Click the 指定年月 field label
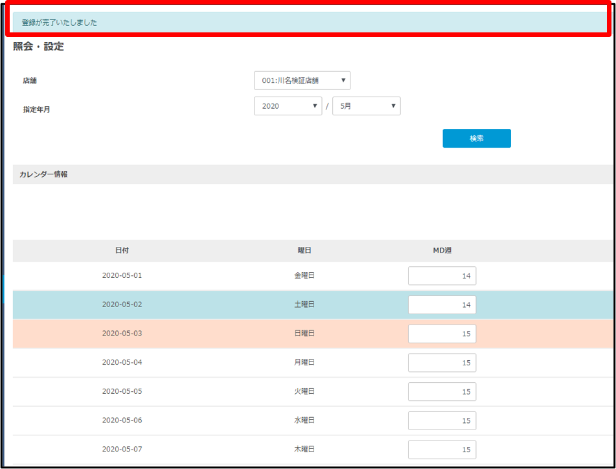This screenshot has height=469, width=616. coord(36,109)
